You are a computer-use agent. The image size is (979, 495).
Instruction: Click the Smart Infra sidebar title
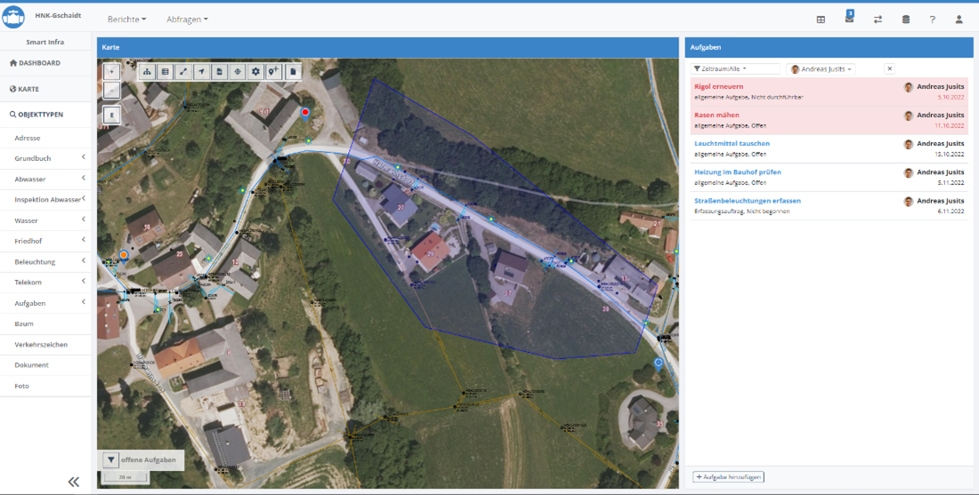pos(45,43)
